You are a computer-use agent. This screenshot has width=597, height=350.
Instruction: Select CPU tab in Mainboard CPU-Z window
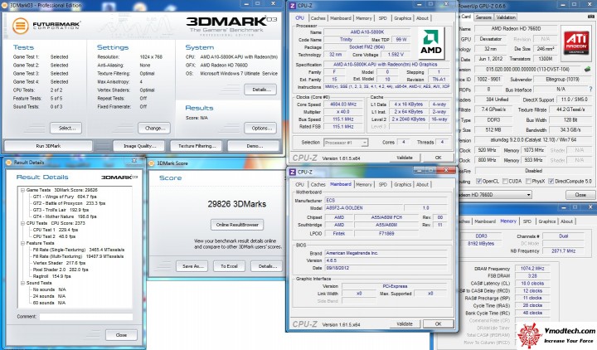click(x=299, y=184)
